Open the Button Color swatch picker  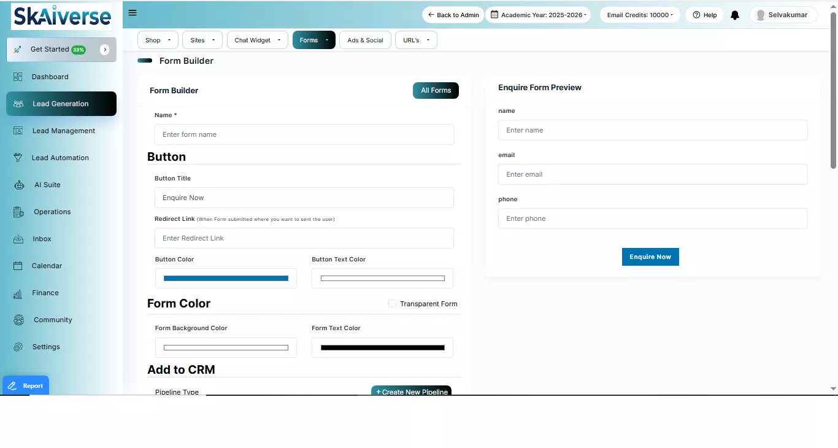[226, 279]
